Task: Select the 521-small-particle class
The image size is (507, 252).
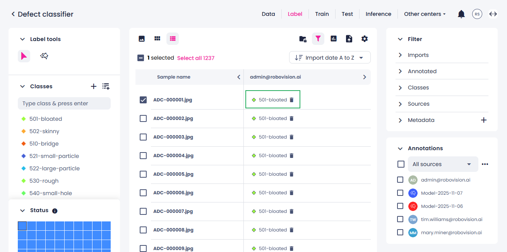Action: pos(54,156)
